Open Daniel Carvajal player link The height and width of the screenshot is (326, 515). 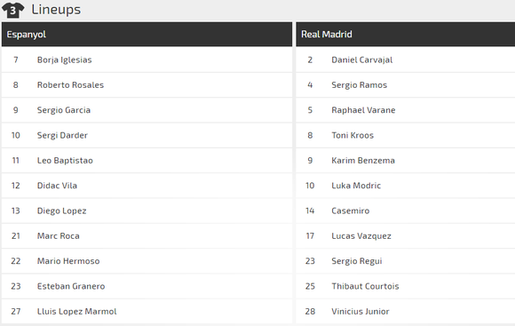pos(362,60)
